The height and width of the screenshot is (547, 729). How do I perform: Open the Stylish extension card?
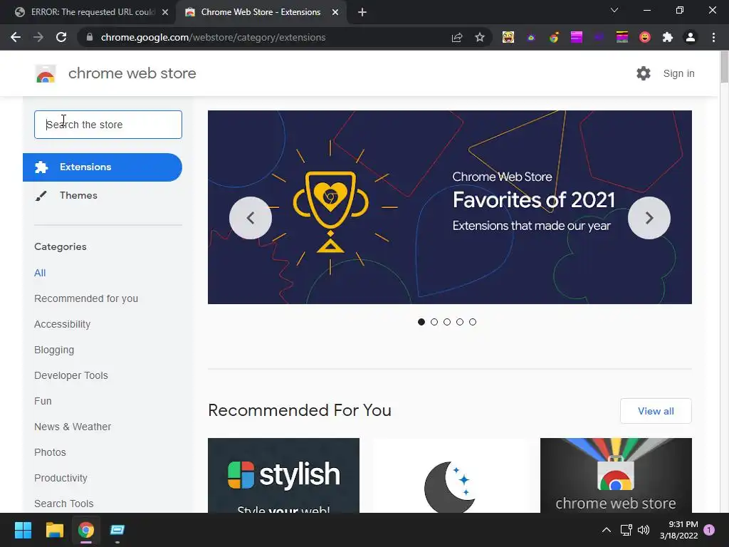click(x=283, y=475)
